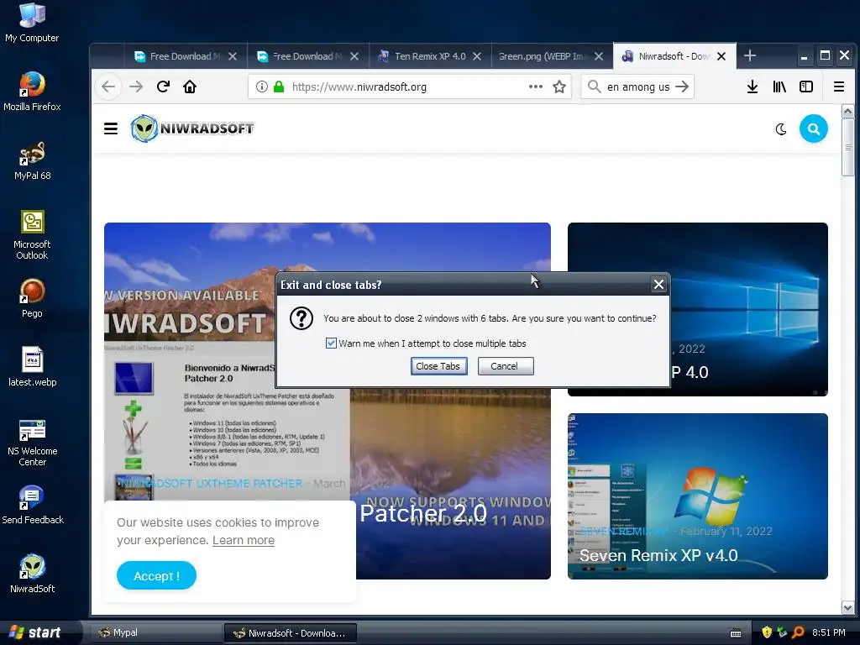Image resolution: width=860 pixels, height=645 pixels.
Task: Click the 8:51 PM taskbar clock
Action: 828,632
